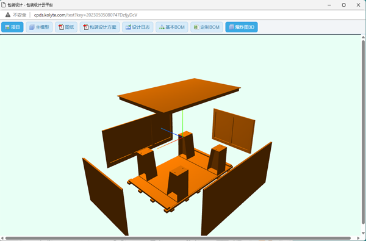Click the page icon in title bar
The width and height of the screenshot is (366, 241).
coord(4,5)
